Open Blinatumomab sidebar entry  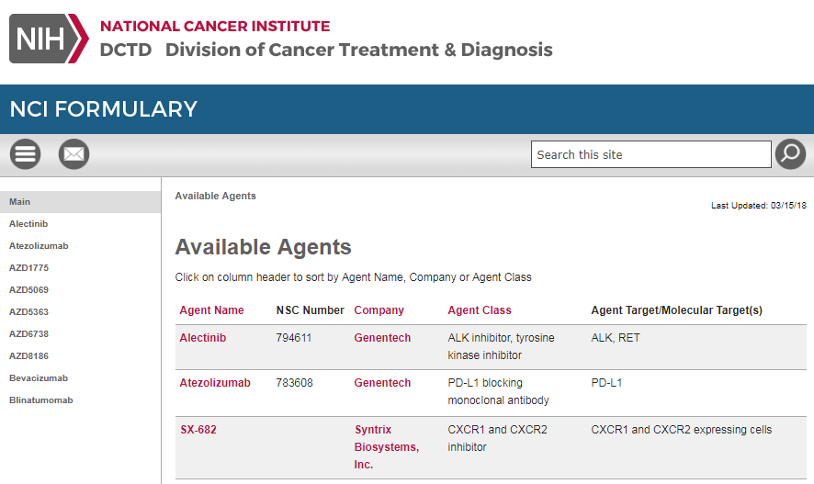point(41,400)
